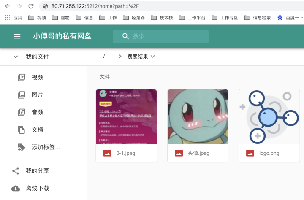The image size is (304, 200).
Task: Click the 视频 video library icon
Action: coord(22,77)
